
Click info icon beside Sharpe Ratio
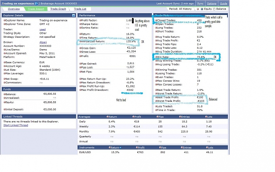pyautogui.click(x=80, y=24)
